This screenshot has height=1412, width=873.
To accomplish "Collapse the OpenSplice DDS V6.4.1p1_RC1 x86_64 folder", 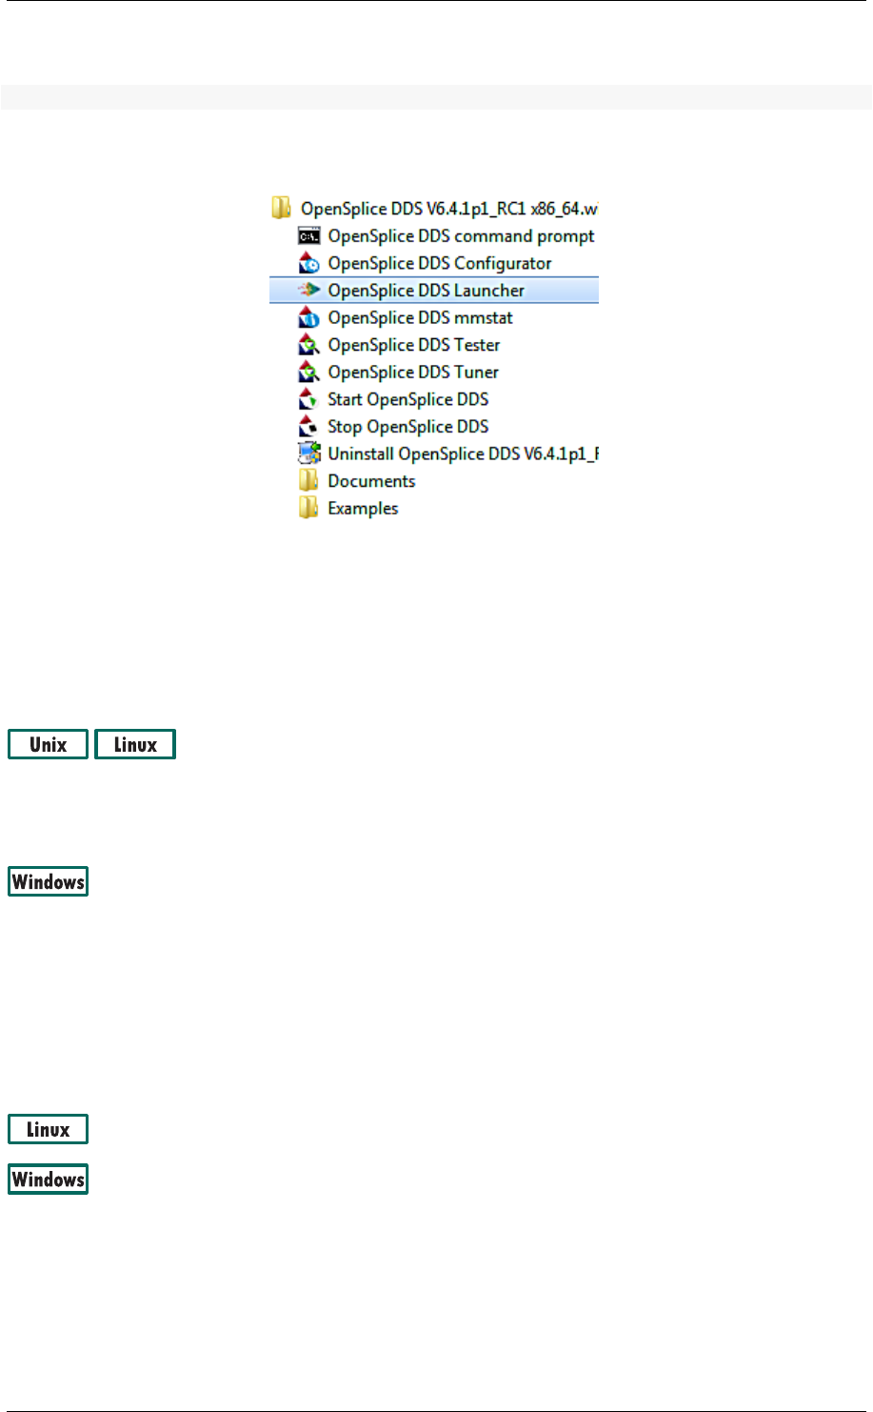I will point(449,208).
